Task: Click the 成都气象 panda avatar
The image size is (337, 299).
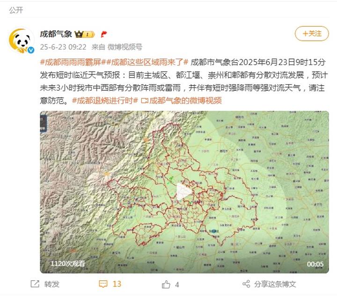Action: point(21,40)
